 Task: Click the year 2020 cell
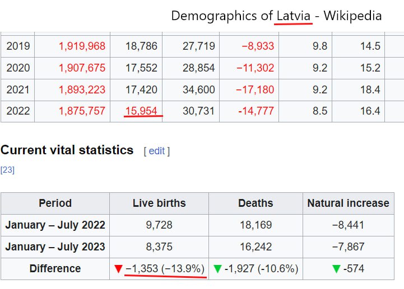18,68
